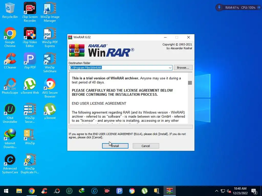Select WinZip SafeShare desktop icon
The height and width of the screenshot is (196, 262).
(x=50, y=63)
